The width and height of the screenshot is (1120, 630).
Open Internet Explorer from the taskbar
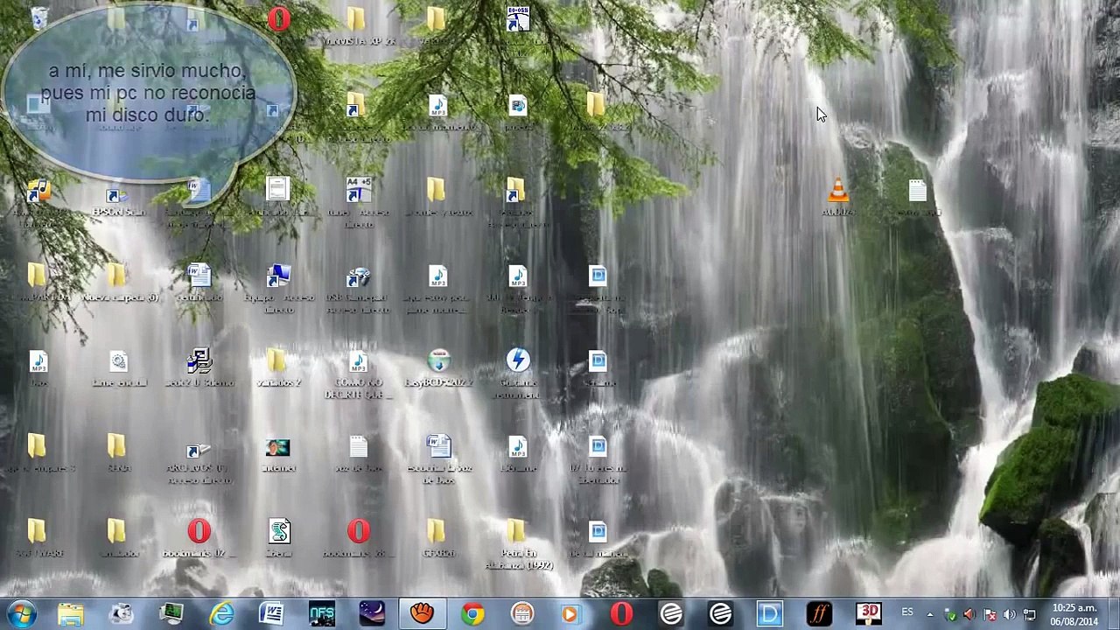click(x=221, y=613)
